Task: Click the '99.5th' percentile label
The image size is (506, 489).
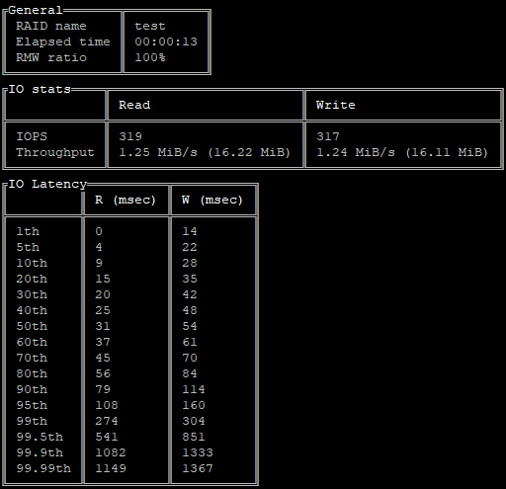Action: click(x=40, y=437)
